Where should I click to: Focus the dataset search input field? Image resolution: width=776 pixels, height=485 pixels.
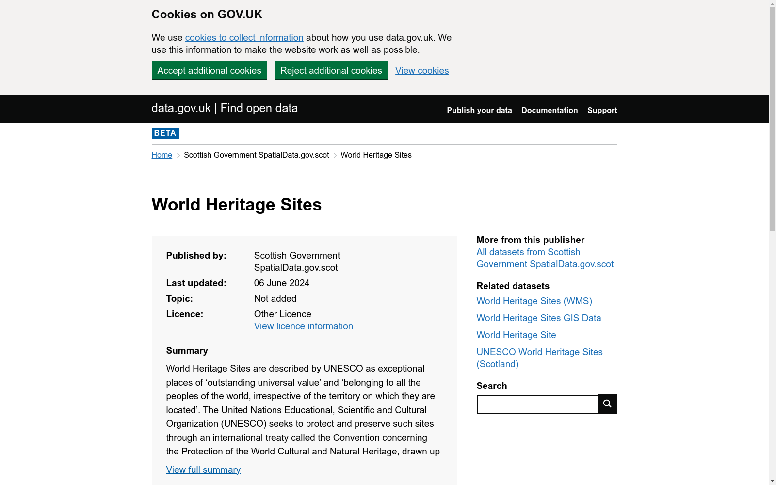tap(537, 404)
